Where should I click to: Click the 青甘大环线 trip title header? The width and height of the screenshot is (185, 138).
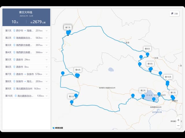(26, 12)
